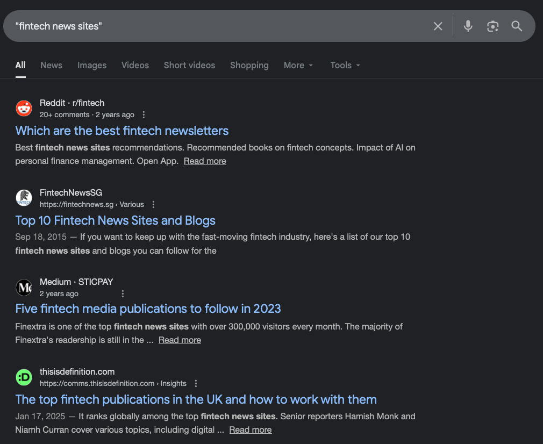Expand the More search filters dropdown
This screenshot has height=444, width=543.
pos(298,65)
